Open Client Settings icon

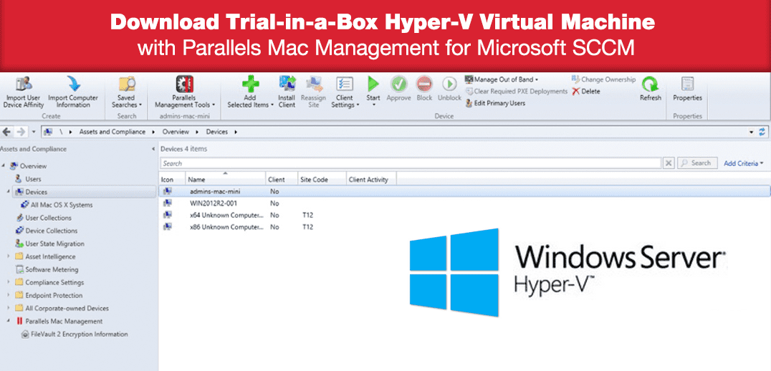pos(344,84)
